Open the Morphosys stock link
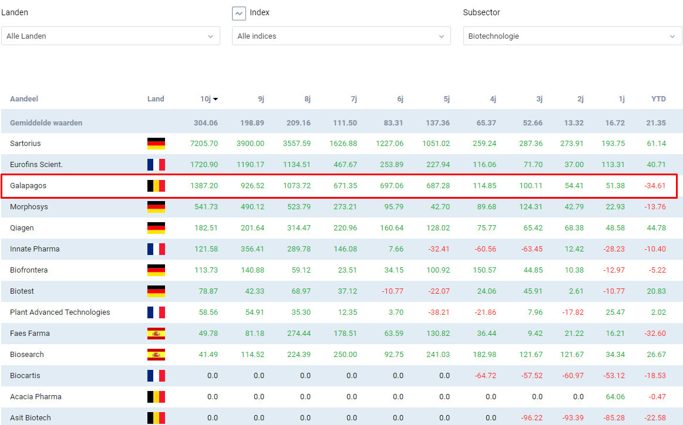This screenshot has height=425, width=683. point(29,206)
